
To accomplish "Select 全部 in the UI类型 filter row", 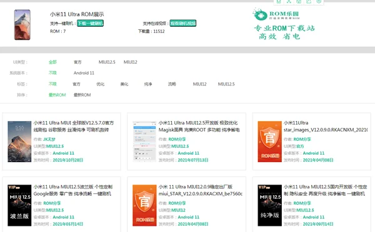I will (x=52, y=62).
